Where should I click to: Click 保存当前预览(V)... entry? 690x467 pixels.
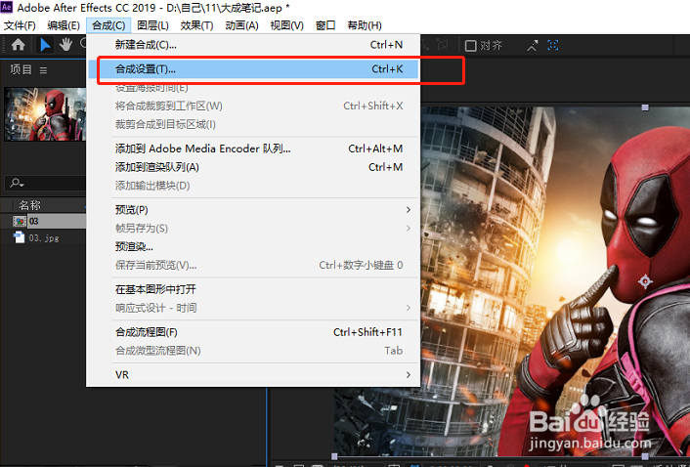(253, 265)
